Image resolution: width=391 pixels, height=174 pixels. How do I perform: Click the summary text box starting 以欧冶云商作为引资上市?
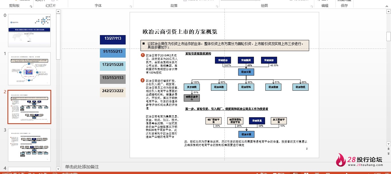coord(225,45)
